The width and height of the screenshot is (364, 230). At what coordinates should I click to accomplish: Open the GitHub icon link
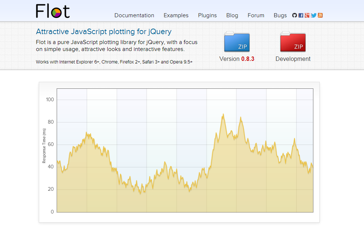[x=294, y=15]
